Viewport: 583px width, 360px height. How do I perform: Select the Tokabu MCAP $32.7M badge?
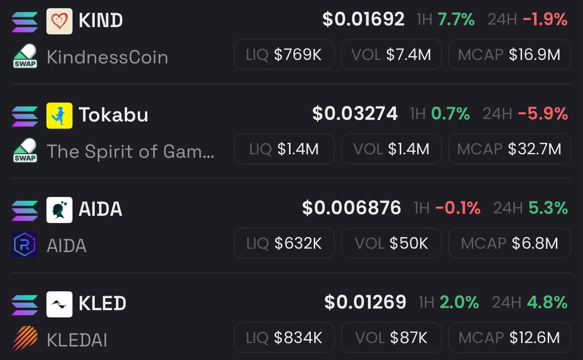coord(509,149)
